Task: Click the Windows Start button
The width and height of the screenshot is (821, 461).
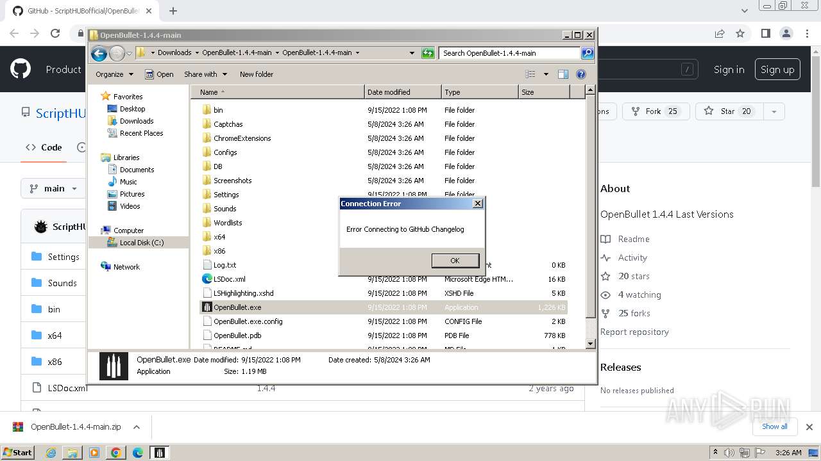Action: point(17,452)
